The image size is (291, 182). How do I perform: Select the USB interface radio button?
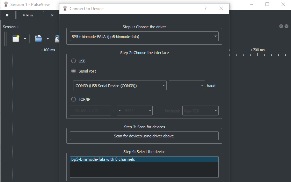(73, 61)
